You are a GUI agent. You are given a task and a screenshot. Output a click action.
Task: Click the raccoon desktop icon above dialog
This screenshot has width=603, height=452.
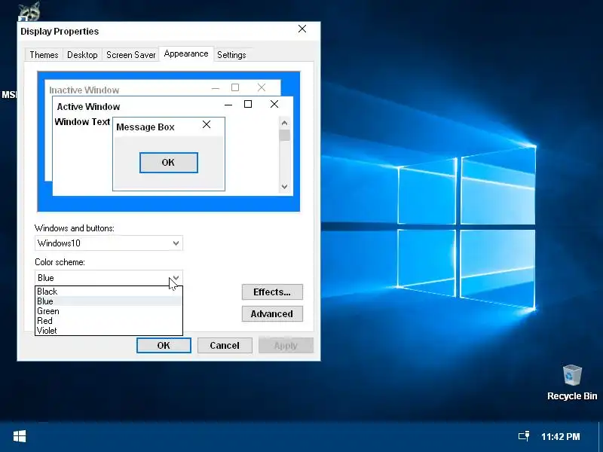(x=29, y=11)
